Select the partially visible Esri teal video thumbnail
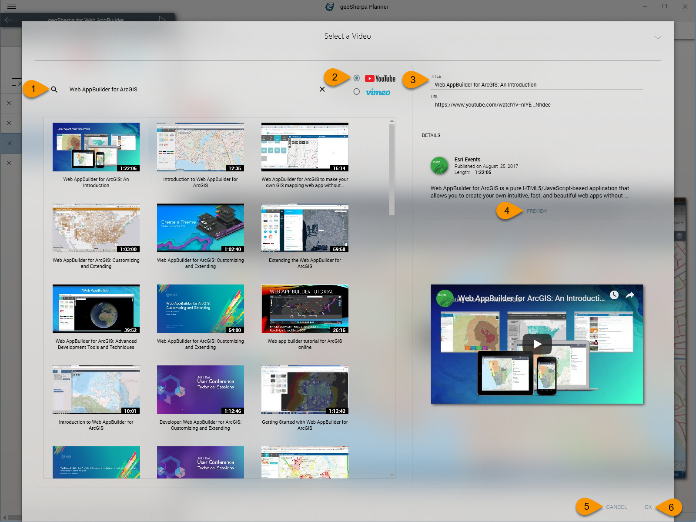 click(x=96, y=462)
